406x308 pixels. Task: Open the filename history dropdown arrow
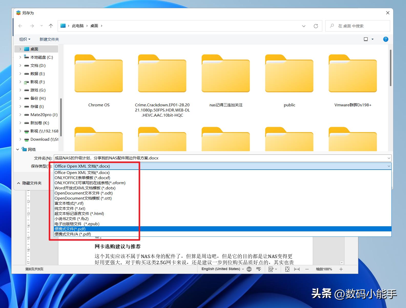[x=389, y=158]
